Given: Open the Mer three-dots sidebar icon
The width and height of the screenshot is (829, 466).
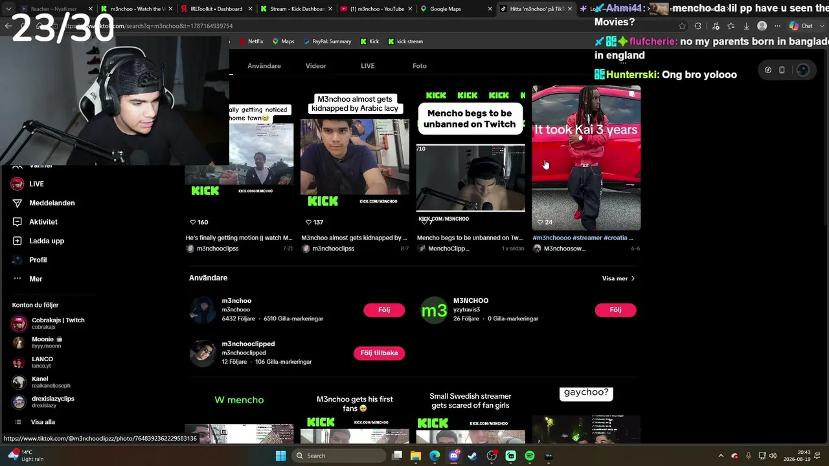Looking at the screenshot, I should click(17, 279).
